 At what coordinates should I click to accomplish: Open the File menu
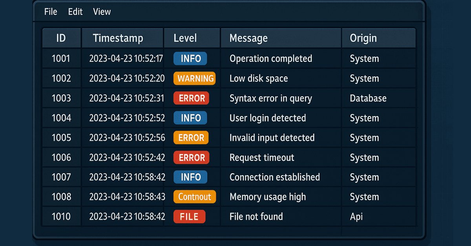pos(50,12)
